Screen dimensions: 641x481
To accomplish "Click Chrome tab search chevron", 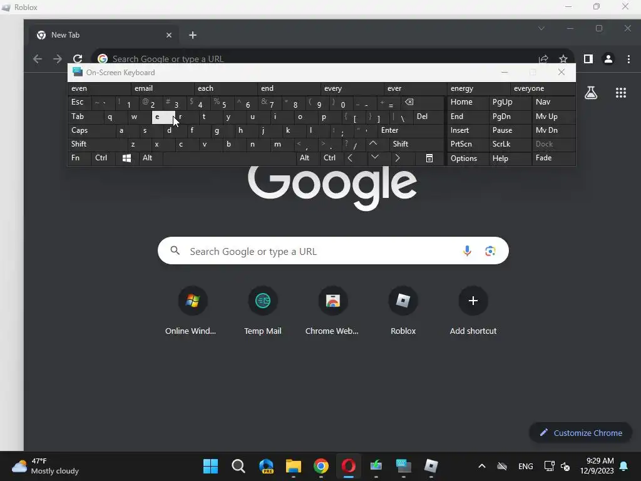I will pos(541,28).
